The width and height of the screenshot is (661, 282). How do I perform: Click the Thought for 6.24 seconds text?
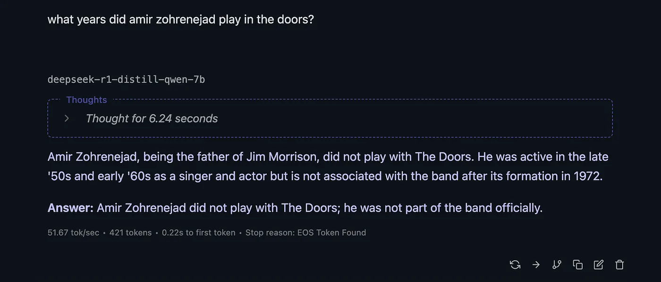pos(151,118)
